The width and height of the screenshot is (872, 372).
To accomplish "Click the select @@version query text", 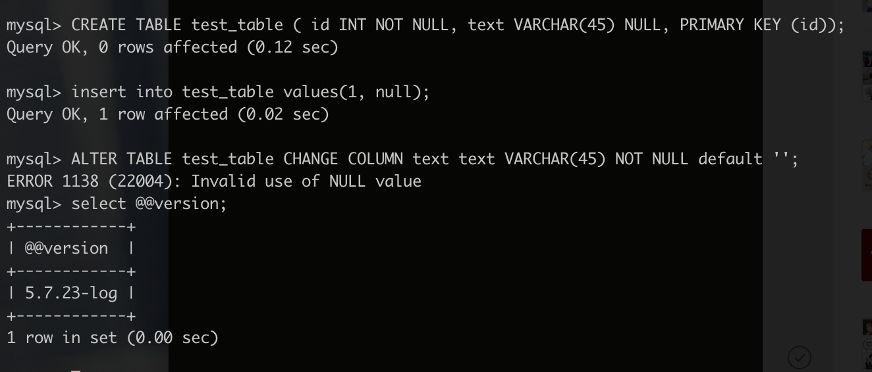I will [x=149, y=204].
